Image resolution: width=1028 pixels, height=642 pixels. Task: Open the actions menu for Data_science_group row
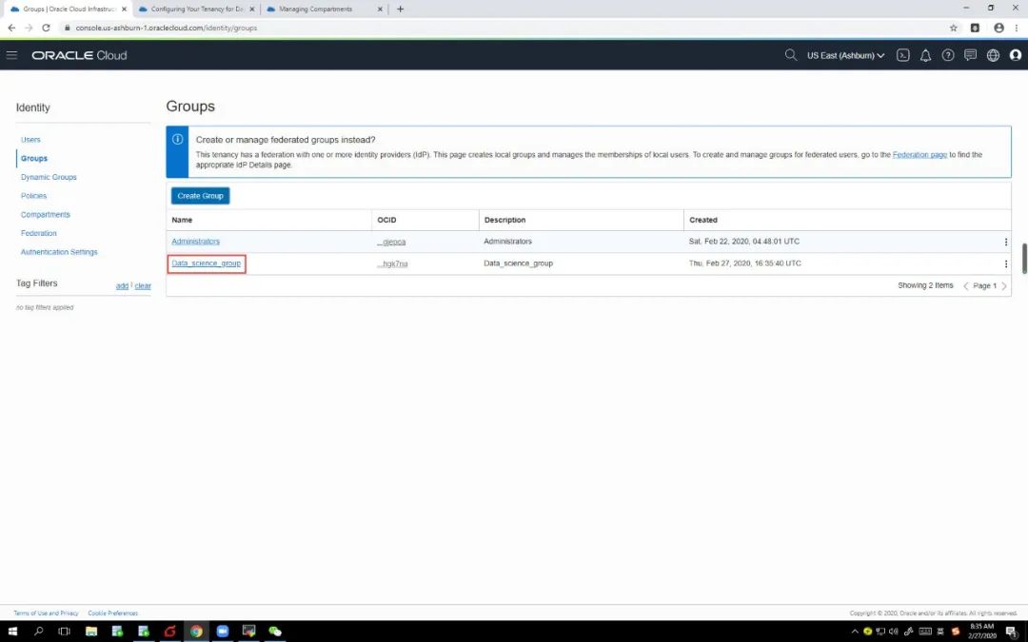pos(1005,264)
